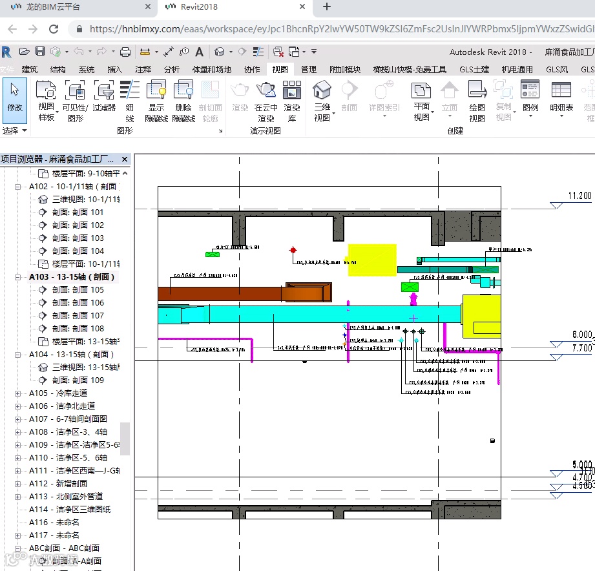Open the Filters tool in the Graphics panel
This screenshot has width=595, height=571.
(104, 96)
